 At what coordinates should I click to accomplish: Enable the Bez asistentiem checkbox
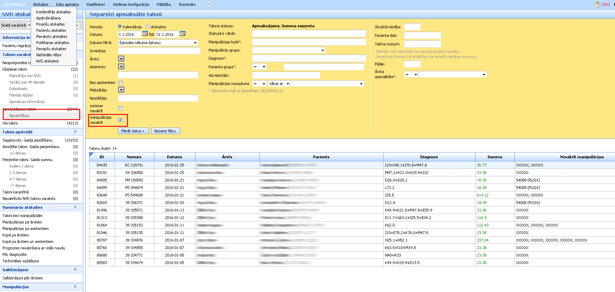click(120, 83)
